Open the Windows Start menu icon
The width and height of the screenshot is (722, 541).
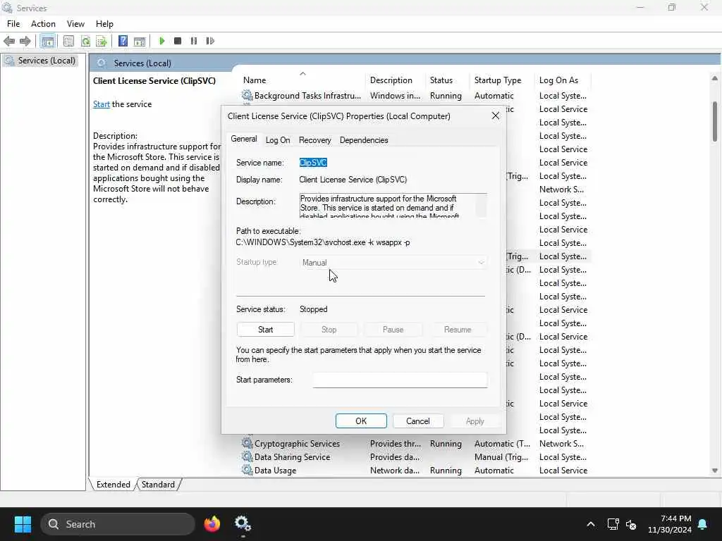23,524
